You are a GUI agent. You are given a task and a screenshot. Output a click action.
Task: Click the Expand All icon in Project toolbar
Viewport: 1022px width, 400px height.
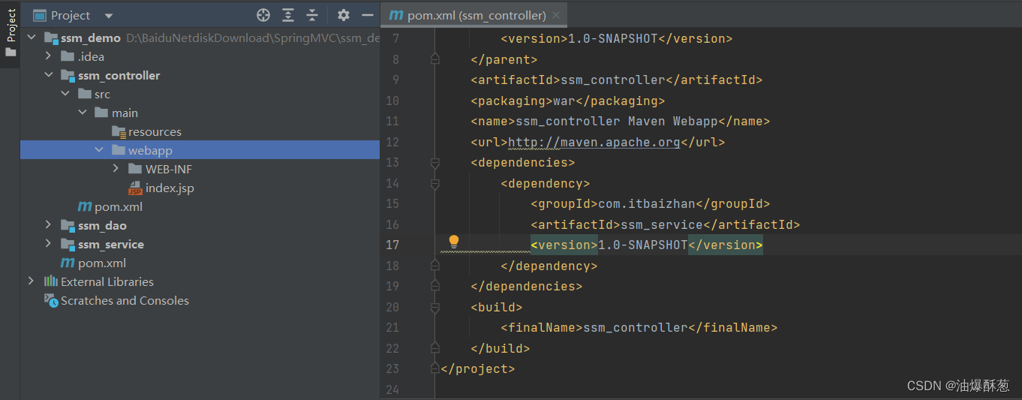(x=288, y=15)
